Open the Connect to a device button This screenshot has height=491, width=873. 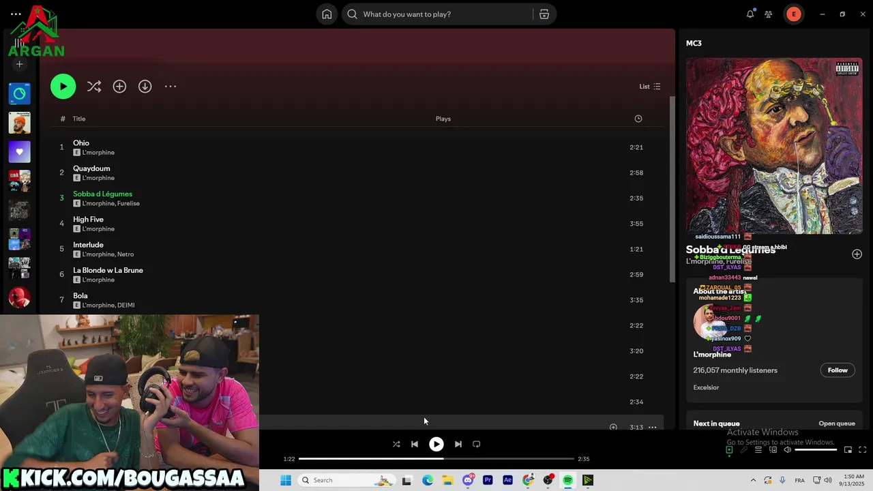click(x=773, y=449)
